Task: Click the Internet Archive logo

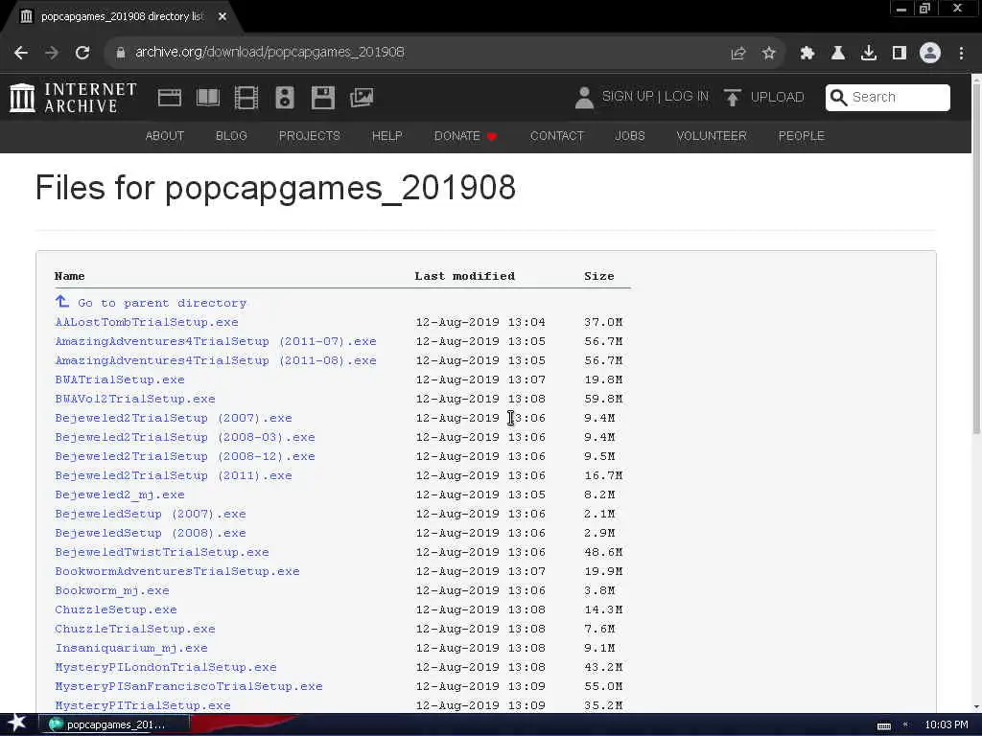Action: click(x=73, y=98)
